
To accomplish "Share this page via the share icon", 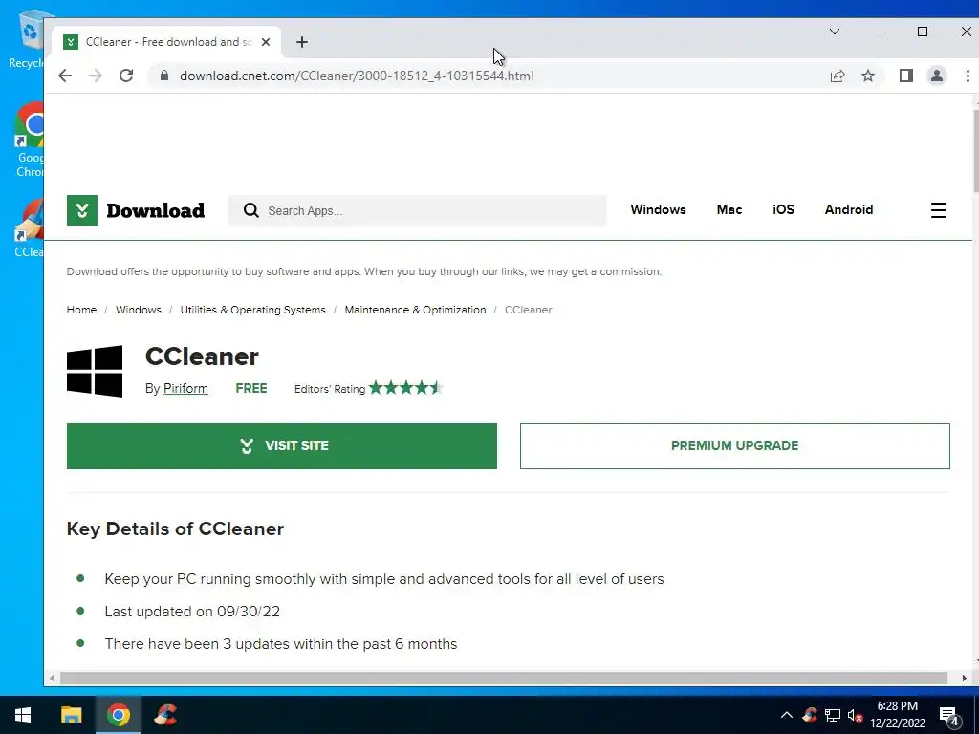I will 838,76.
